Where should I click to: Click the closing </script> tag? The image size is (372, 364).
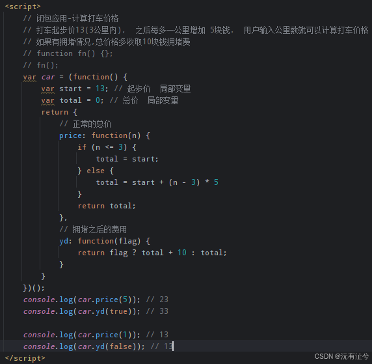[x=25, y=358]
